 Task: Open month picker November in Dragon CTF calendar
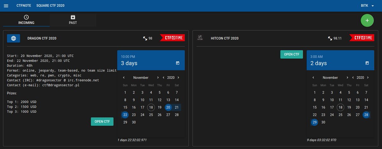[x=141, y=78]
